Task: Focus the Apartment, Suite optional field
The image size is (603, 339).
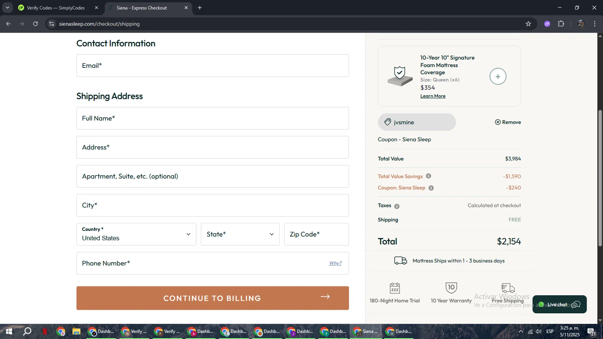Action: (213, 176)
